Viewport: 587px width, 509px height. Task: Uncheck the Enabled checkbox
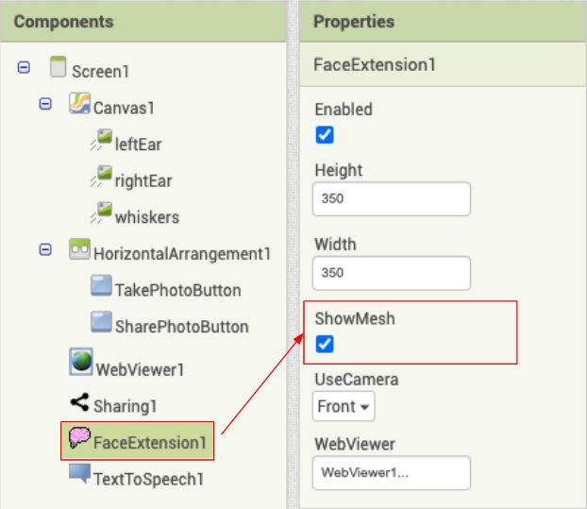coord(325,135)
